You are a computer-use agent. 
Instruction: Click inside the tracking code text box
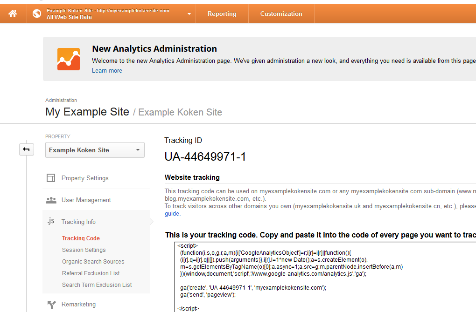click(x=325, y=277)
